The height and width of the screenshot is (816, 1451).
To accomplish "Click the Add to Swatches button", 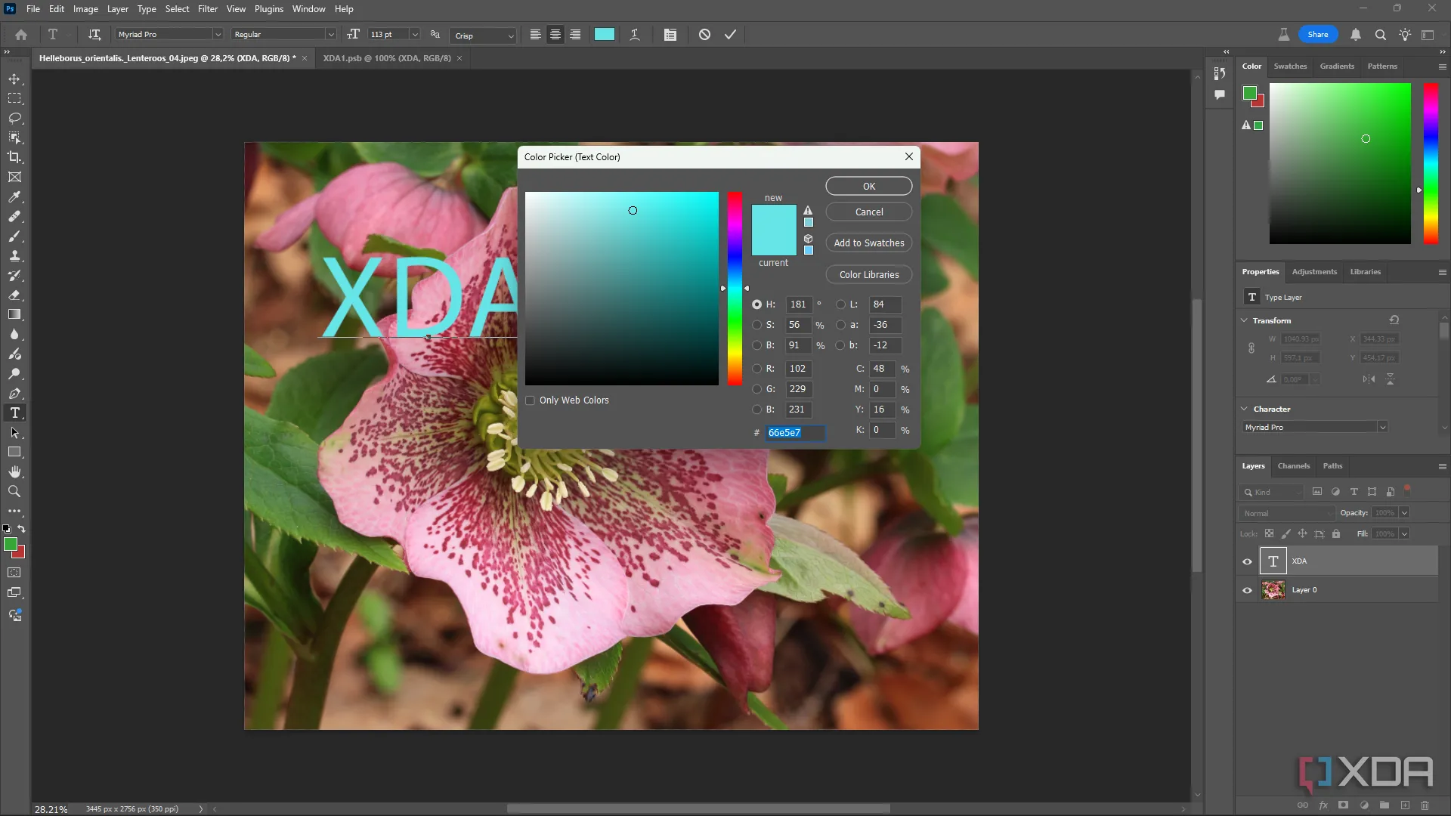I will pos(868,243).
